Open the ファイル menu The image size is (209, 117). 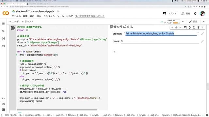pos(16,16)
